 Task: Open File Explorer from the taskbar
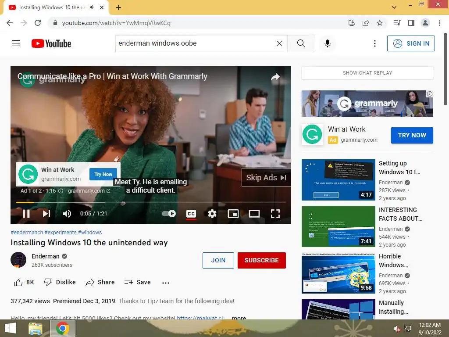coord(36,328)
